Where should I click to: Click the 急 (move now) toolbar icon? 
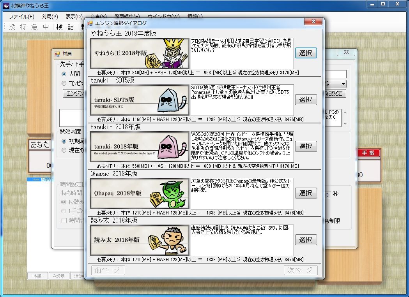(x=34, y=26)
